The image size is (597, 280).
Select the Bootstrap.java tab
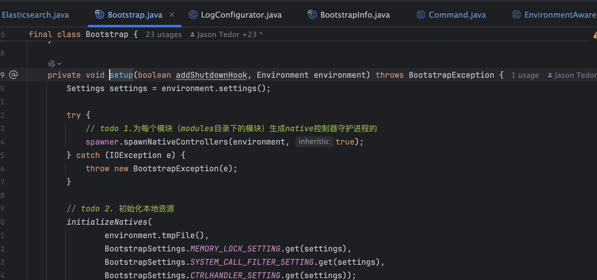click(x=135, y=15)
